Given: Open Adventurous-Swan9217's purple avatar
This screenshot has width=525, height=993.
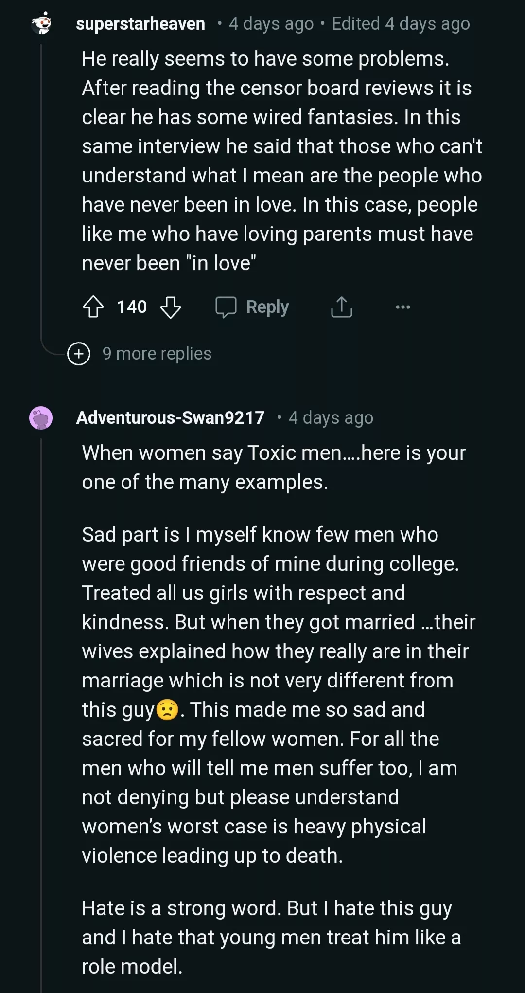Looking at the screenshot, I should (x=41, y=418).
